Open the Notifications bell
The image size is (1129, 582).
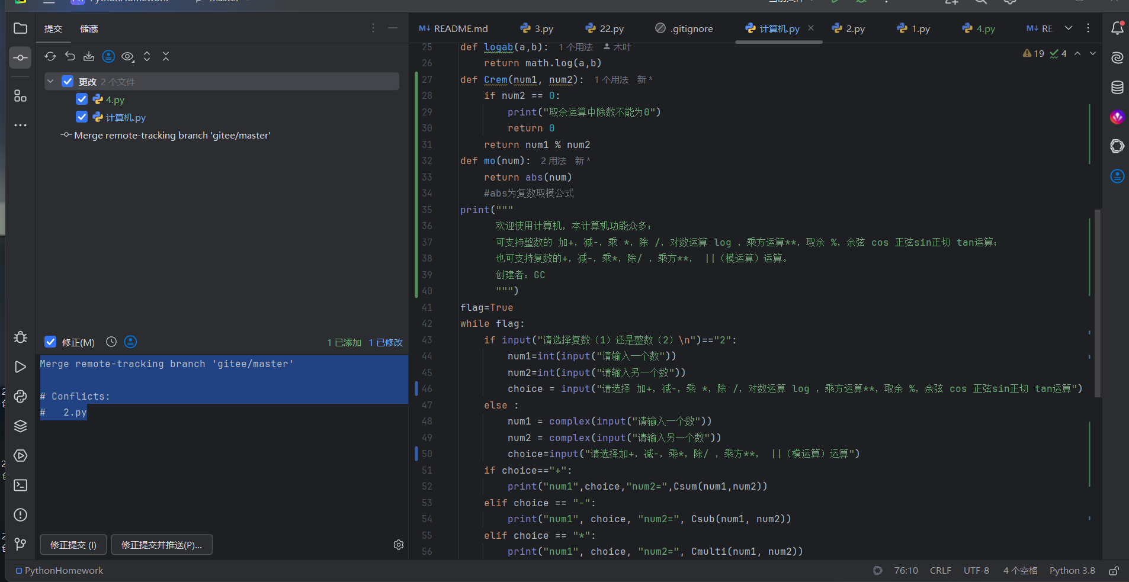1117,28
